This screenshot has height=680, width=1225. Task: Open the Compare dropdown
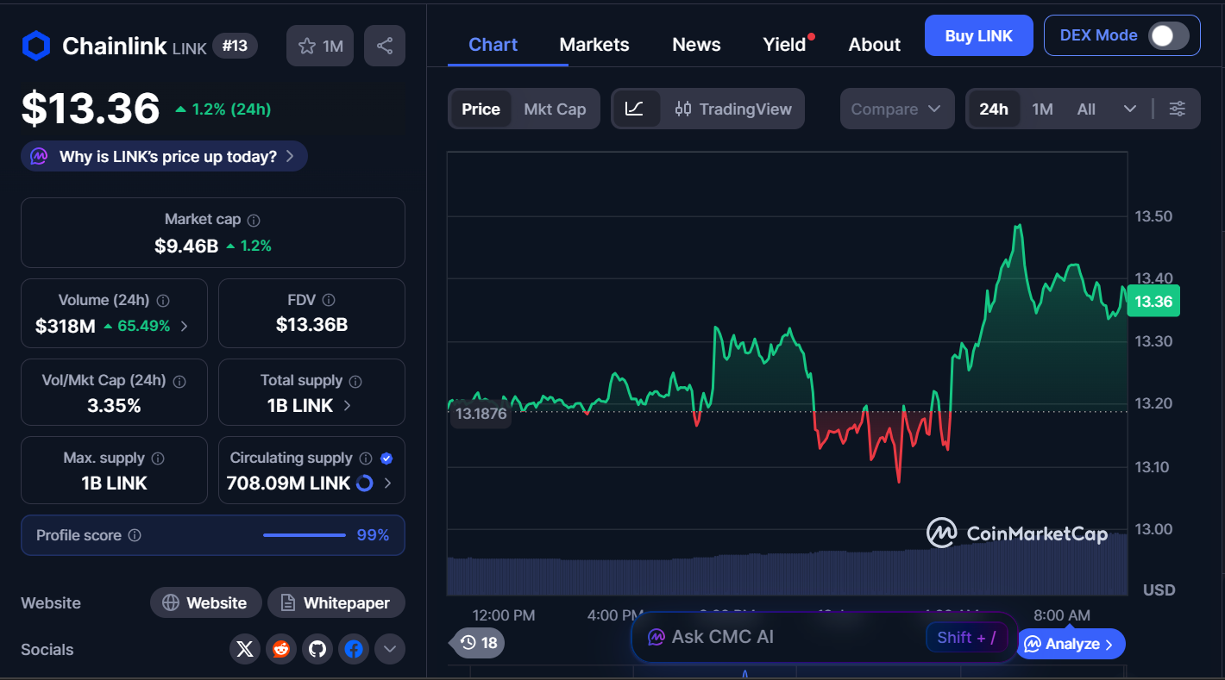(x=896, y=109)
